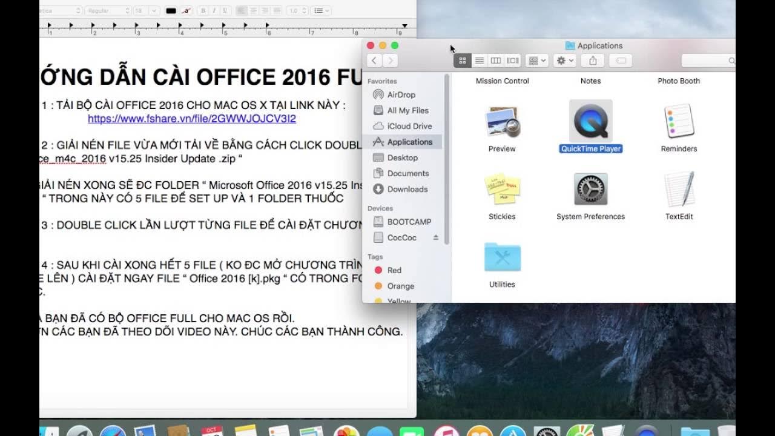This screenshot has width=775, height=436.
Task: Open TextEdit text background color picker
Action: 186,11
